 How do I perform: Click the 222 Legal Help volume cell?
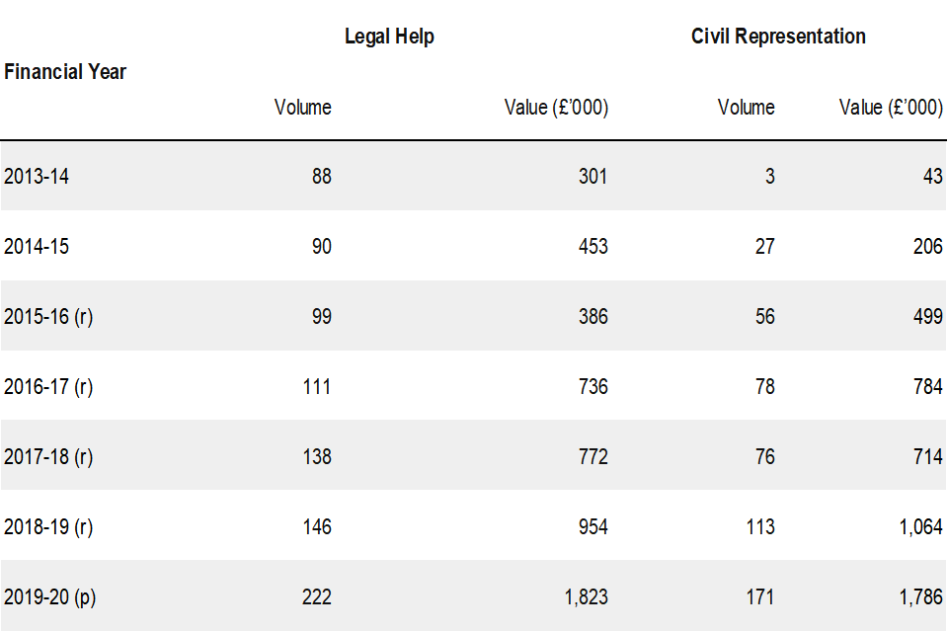click(x=316, y=597)
